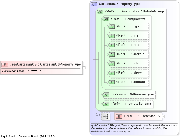The width and height of the screenshot is (180, 138).
Task: Click the AG icon of AssociationAttributeGroup
Action: (x=100, y=12)
